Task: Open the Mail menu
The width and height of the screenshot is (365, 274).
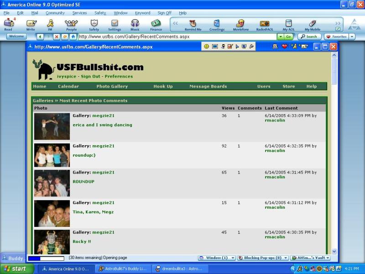Action: coord(35,13)
